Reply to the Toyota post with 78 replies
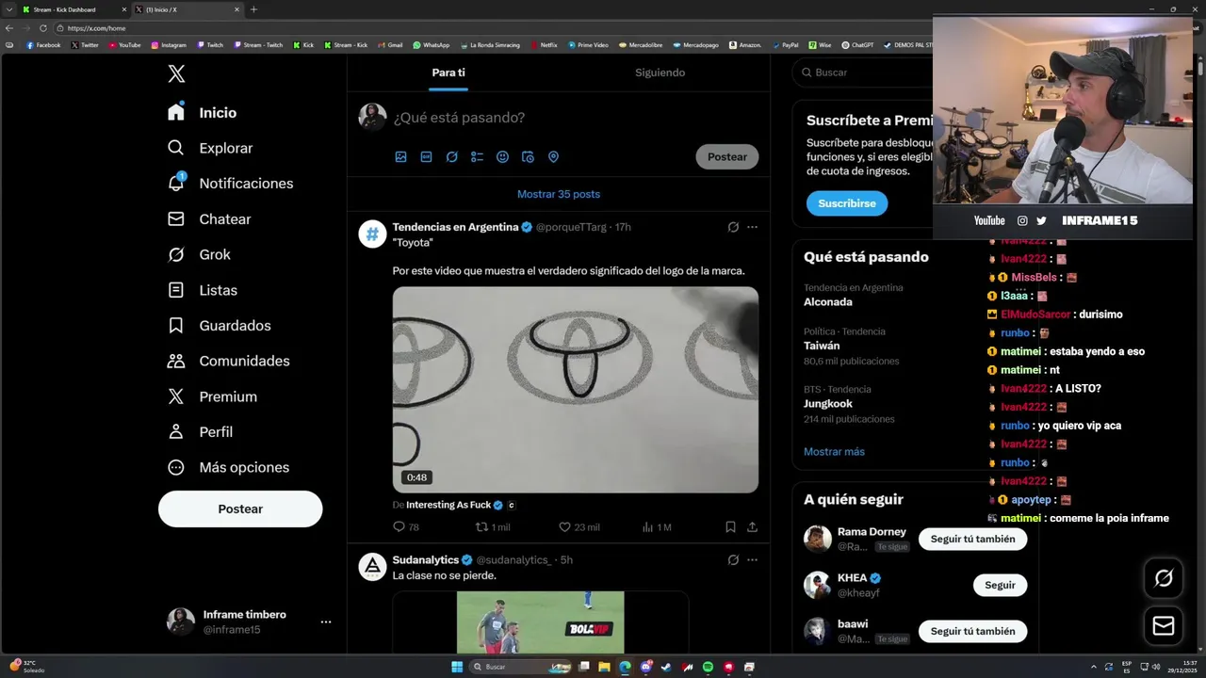Image resolution: width=1206 pixels, height=678 pixels. tap(406, 527)
